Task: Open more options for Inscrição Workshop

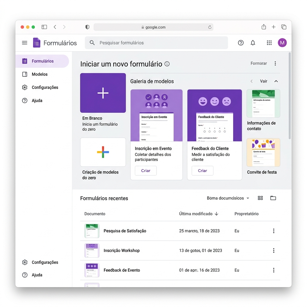Action: (x=274, y=250)
